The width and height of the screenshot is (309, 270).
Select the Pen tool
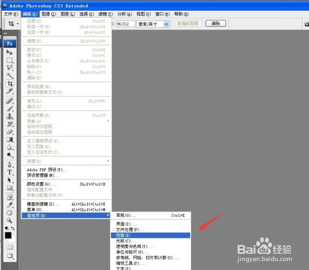(x=9, y=165)
